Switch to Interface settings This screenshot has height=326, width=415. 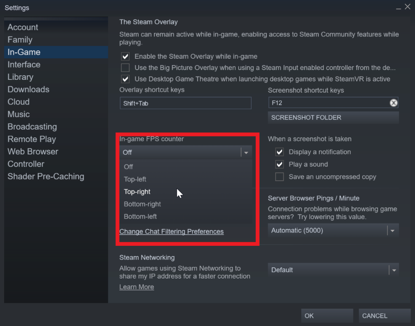(x=24, y=64)
